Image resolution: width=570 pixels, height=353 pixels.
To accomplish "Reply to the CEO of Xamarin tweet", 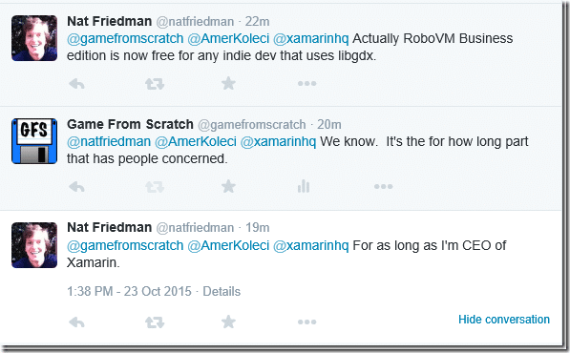I will [x=76, y=322].
